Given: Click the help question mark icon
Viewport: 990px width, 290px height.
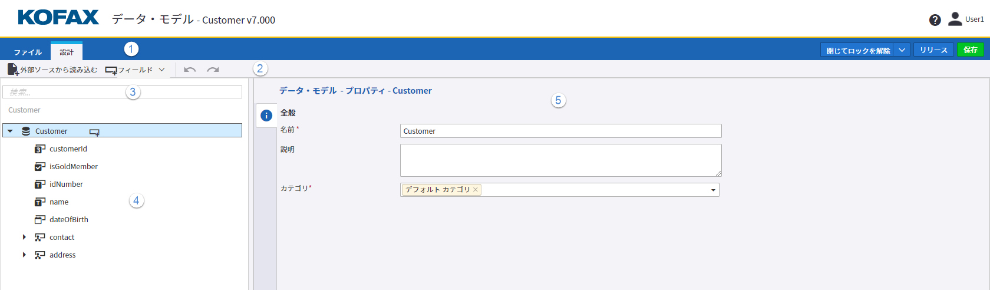Looking at the screenshot, I should (935, 20).
